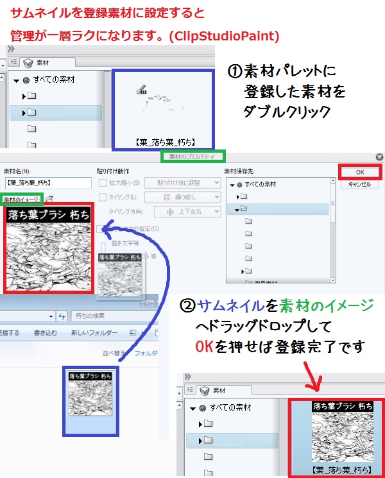
Task: Click the 素材保存先 scrollbar thumb
Action: pyautogui.click(x=332, y=203)
